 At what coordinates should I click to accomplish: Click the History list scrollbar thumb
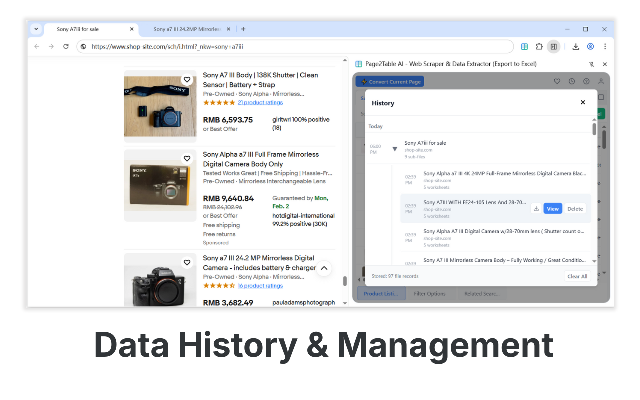[594, 129]
